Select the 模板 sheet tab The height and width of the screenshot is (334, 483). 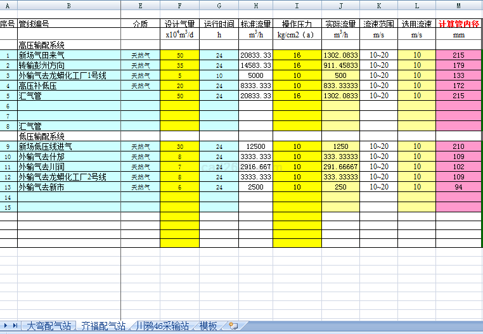[209, 326]
